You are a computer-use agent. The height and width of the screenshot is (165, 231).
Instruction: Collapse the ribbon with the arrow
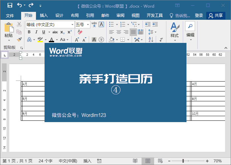[226, 48]
